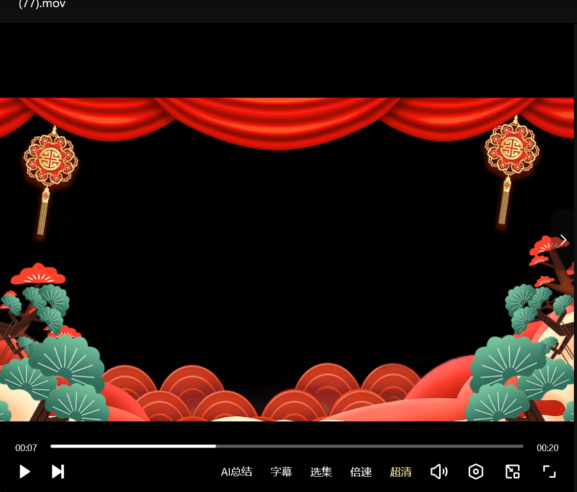Enter fullscreen mode
The image size is (577, 492).
click(549, 472)
